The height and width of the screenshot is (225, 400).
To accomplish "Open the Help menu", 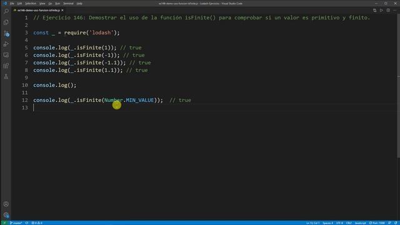I will (x=79, y=3).
